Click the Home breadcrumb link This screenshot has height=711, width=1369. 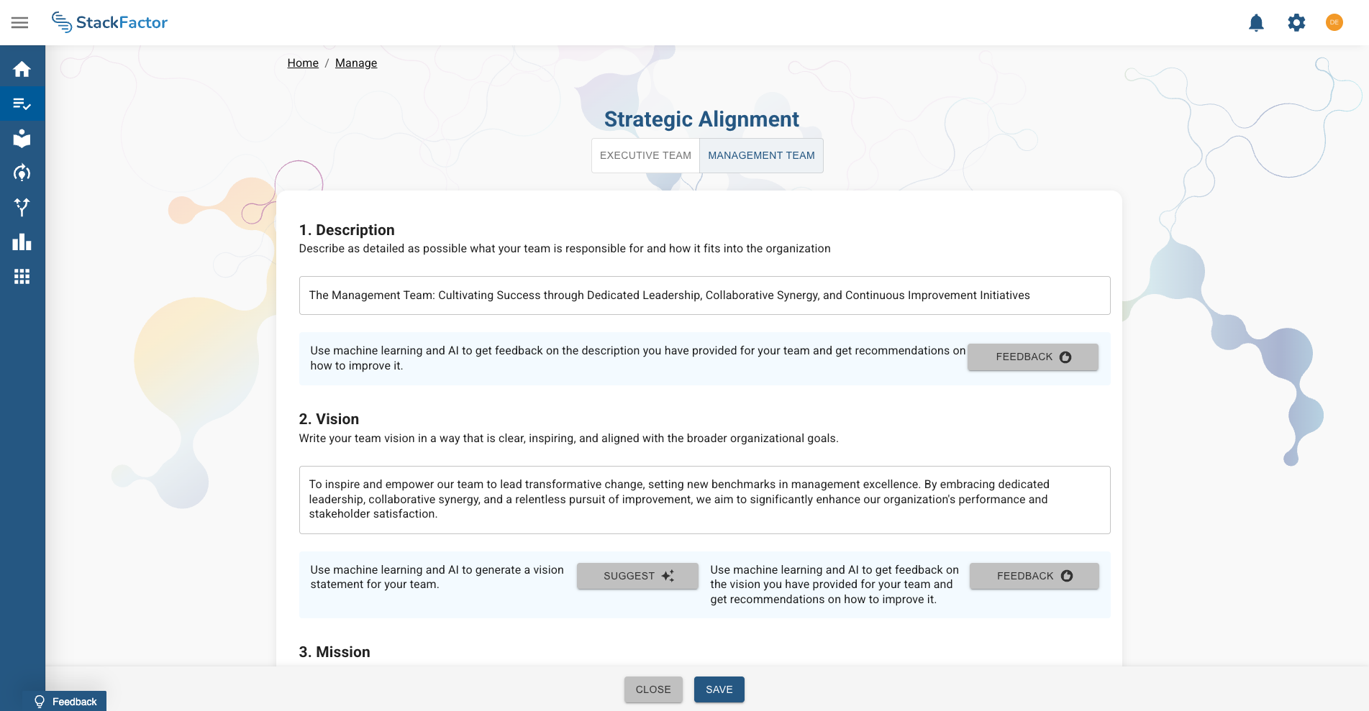point(302,63)
